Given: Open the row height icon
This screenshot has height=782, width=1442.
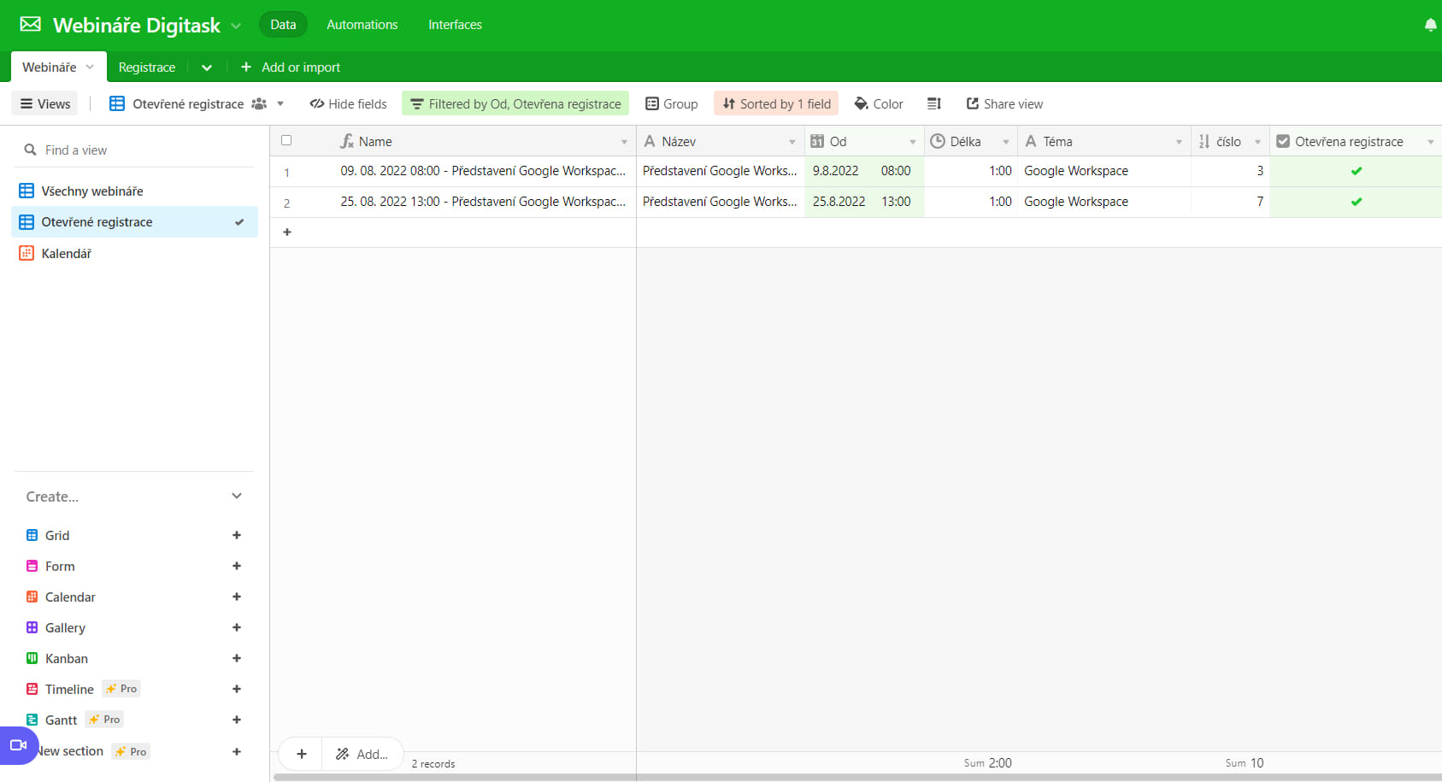Looking at the screenshot, I should click(x=934, y=103).
